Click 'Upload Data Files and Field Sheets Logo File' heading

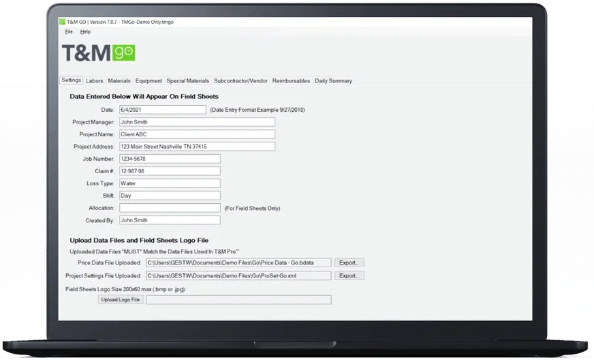139,241
